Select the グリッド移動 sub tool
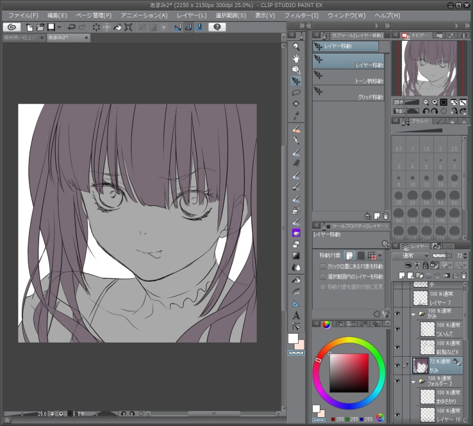The height and width of the screenshot is (426, 473). [349, 93]
